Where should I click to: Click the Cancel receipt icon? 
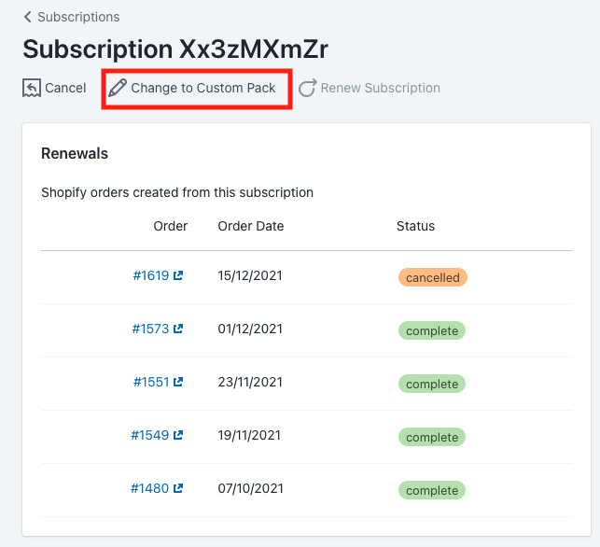click(32, 88)
